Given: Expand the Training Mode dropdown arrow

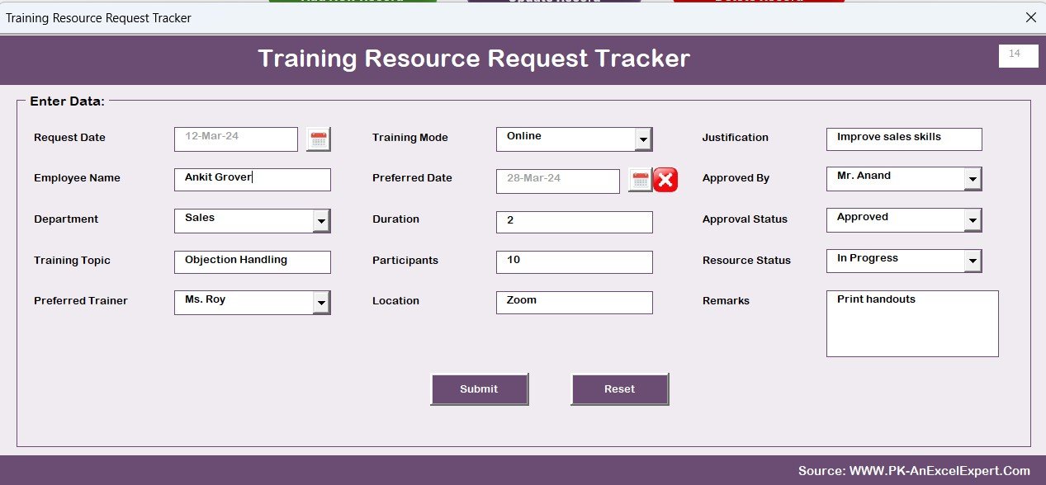Looking at the screenshot, I should coord(643,140).
